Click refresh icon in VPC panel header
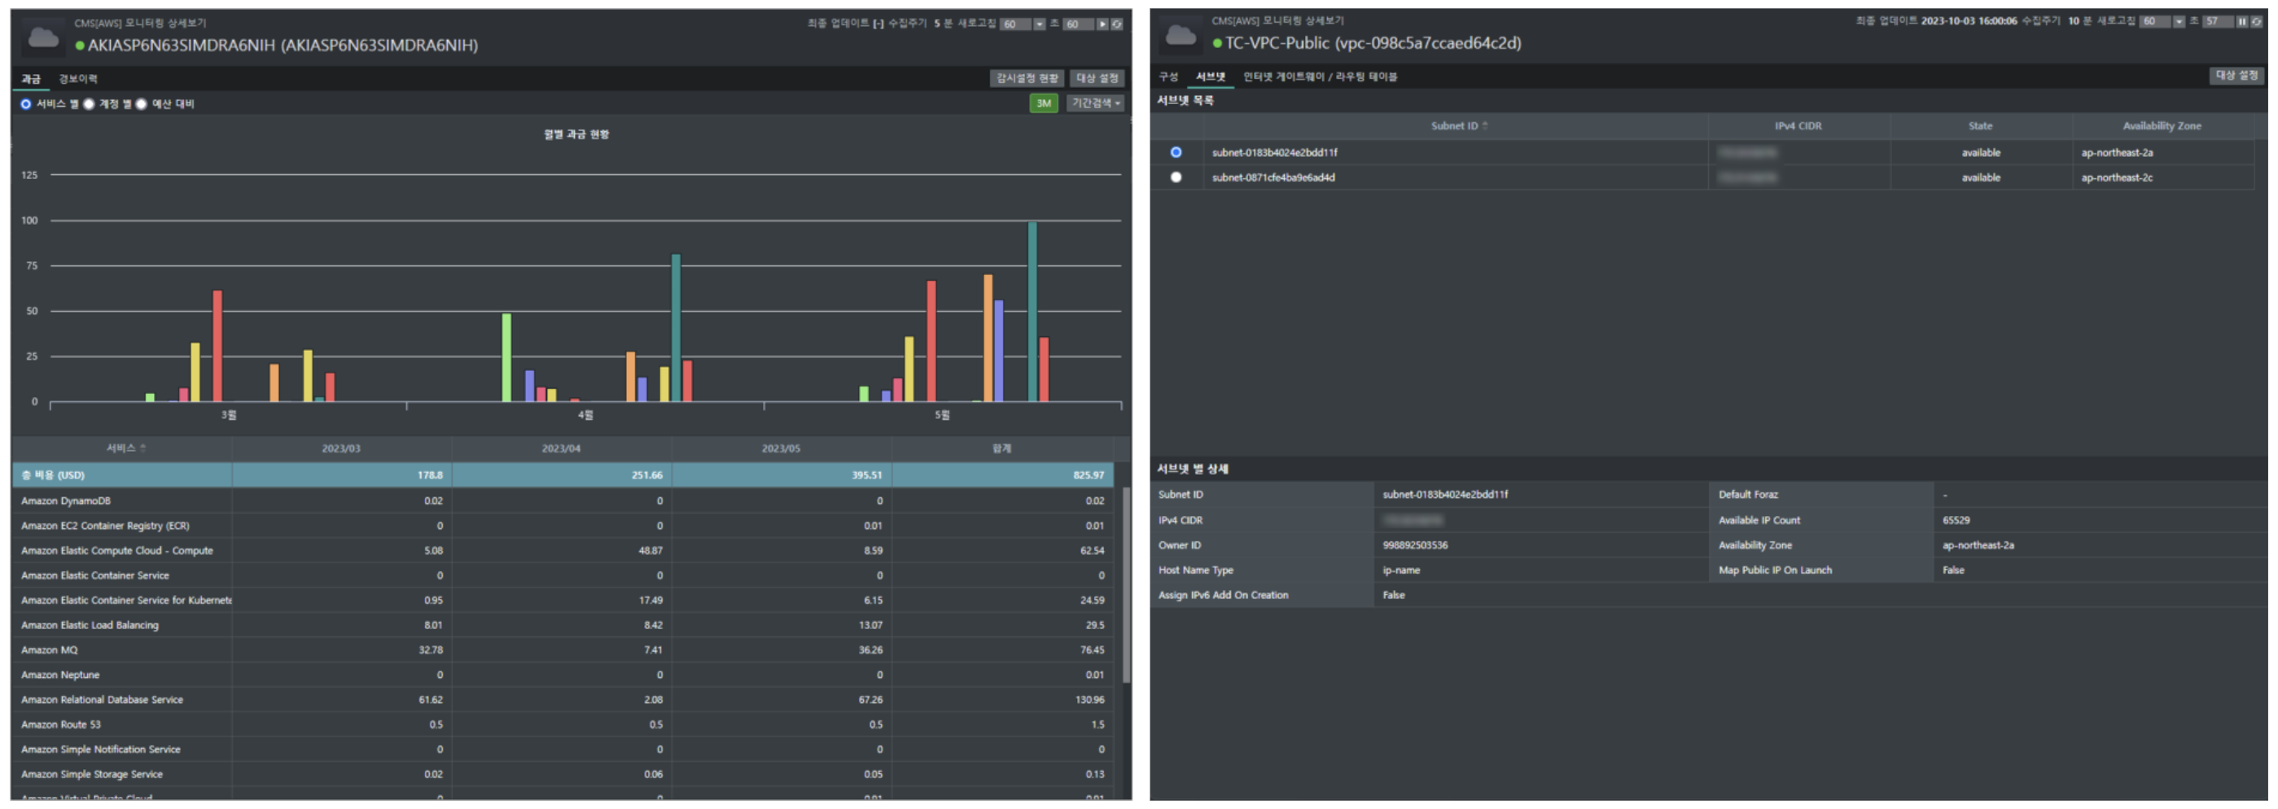 [x=2256, y=21]
